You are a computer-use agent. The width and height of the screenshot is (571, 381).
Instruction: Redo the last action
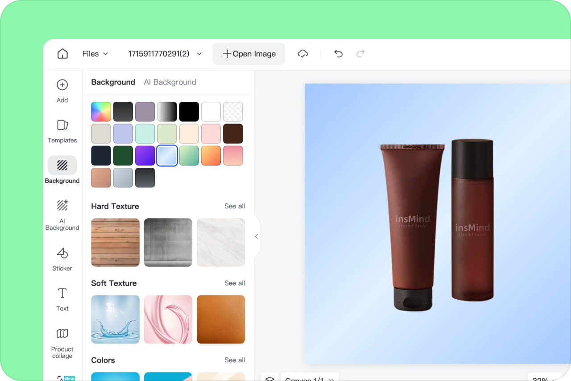[x=360, y=54]
